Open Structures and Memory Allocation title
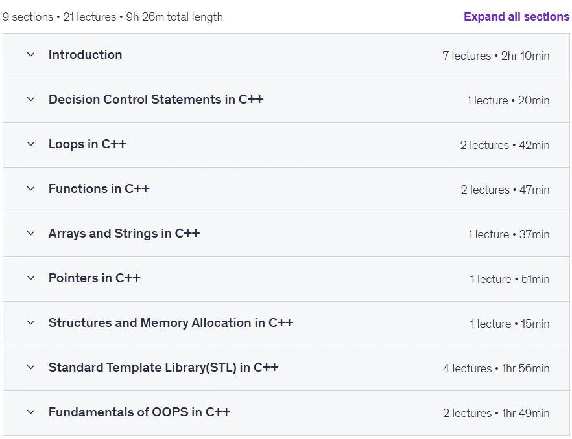The image size is (572, 439). 171,323
